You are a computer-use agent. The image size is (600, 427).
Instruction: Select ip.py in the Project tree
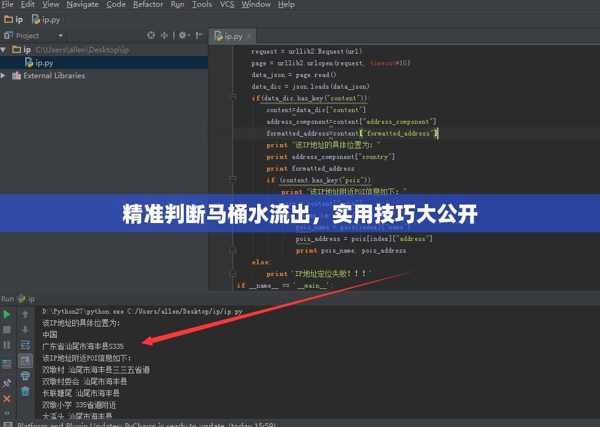coord(39,63)
